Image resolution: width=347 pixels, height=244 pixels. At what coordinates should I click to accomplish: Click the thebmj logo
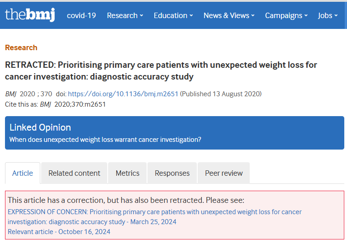[30, 14]
